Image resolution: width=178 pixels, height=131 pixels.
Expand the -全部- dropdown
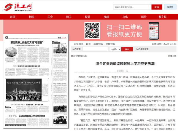(115, 49)
